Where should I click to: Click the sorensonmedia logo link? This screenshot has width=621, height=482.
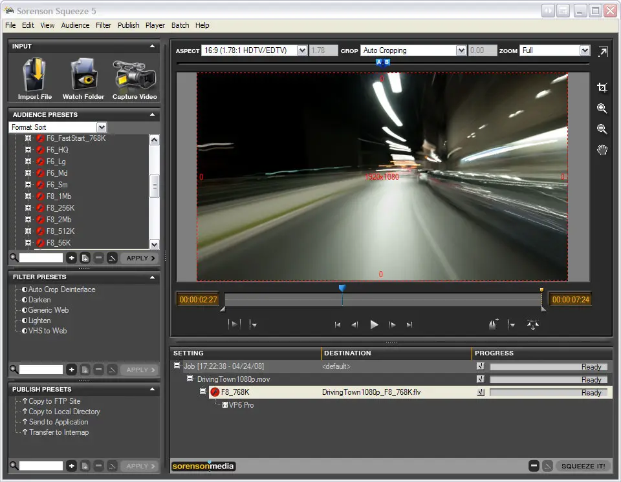(203, 466)
